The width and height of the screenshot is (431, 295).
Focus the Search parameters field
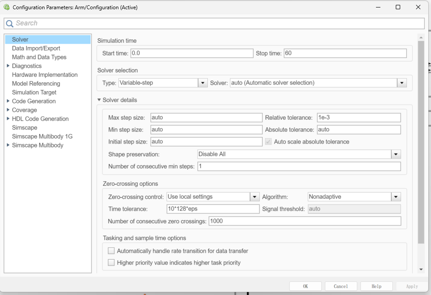click(x=214, y=23)
